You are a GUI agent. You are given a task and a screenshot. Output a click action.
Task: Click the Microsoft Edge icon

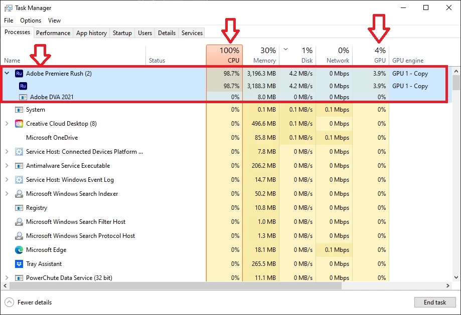click(19, 250)
